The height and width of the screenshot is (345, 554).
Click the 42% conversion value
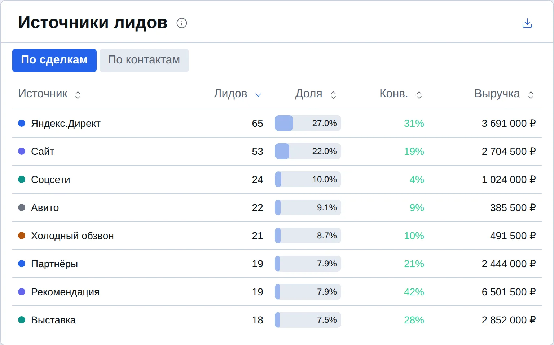click(x=414, y=292)
